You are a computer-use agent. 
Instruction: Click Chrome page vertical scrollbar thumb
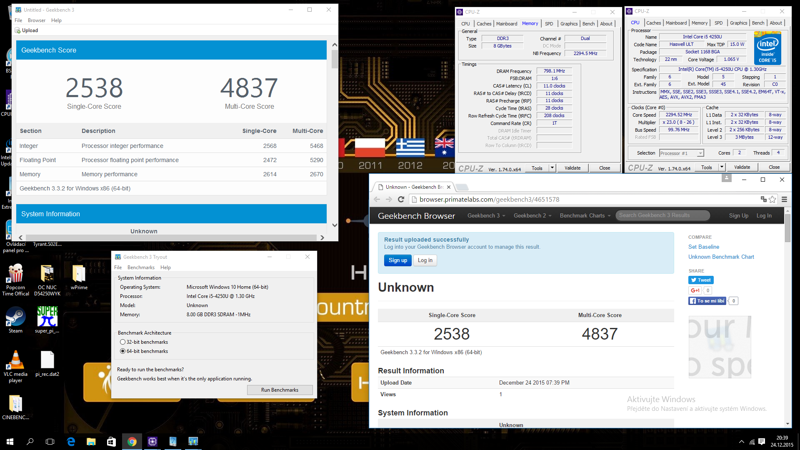click(787, 227)
